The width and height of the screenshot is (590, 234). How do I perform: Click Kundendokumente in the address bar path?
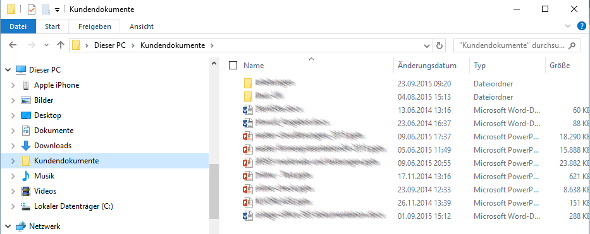pyautogui.click(x=173, y=45)
